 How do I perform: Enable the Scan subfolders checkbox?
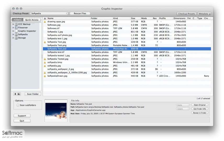[18, 105]
